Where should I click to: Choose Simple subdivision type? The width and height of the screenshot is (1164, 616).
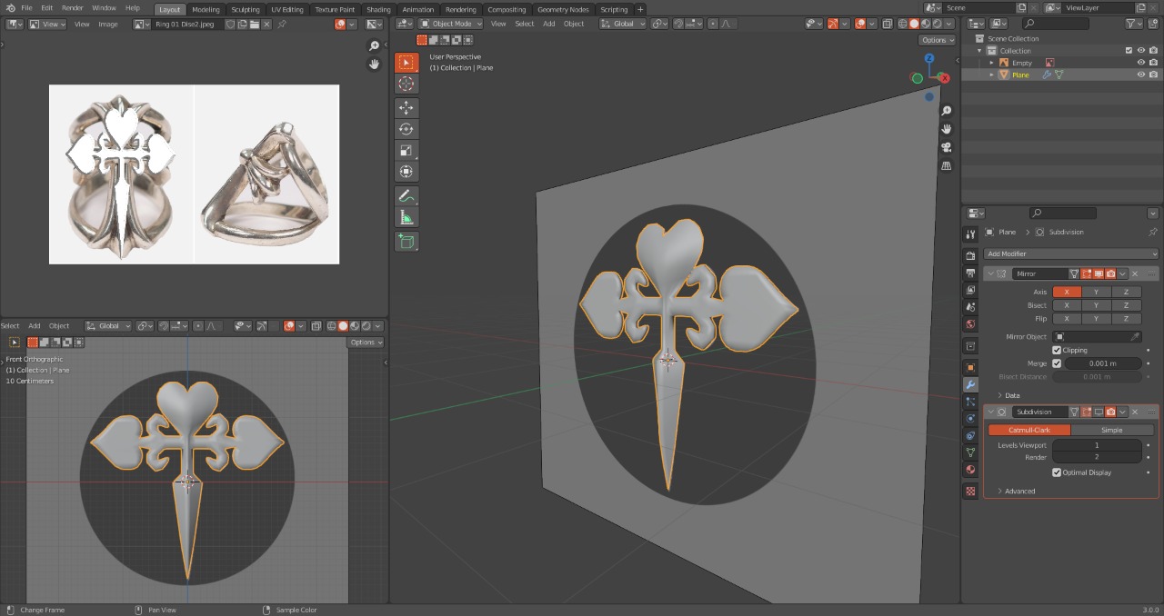tap(1111, 430)
